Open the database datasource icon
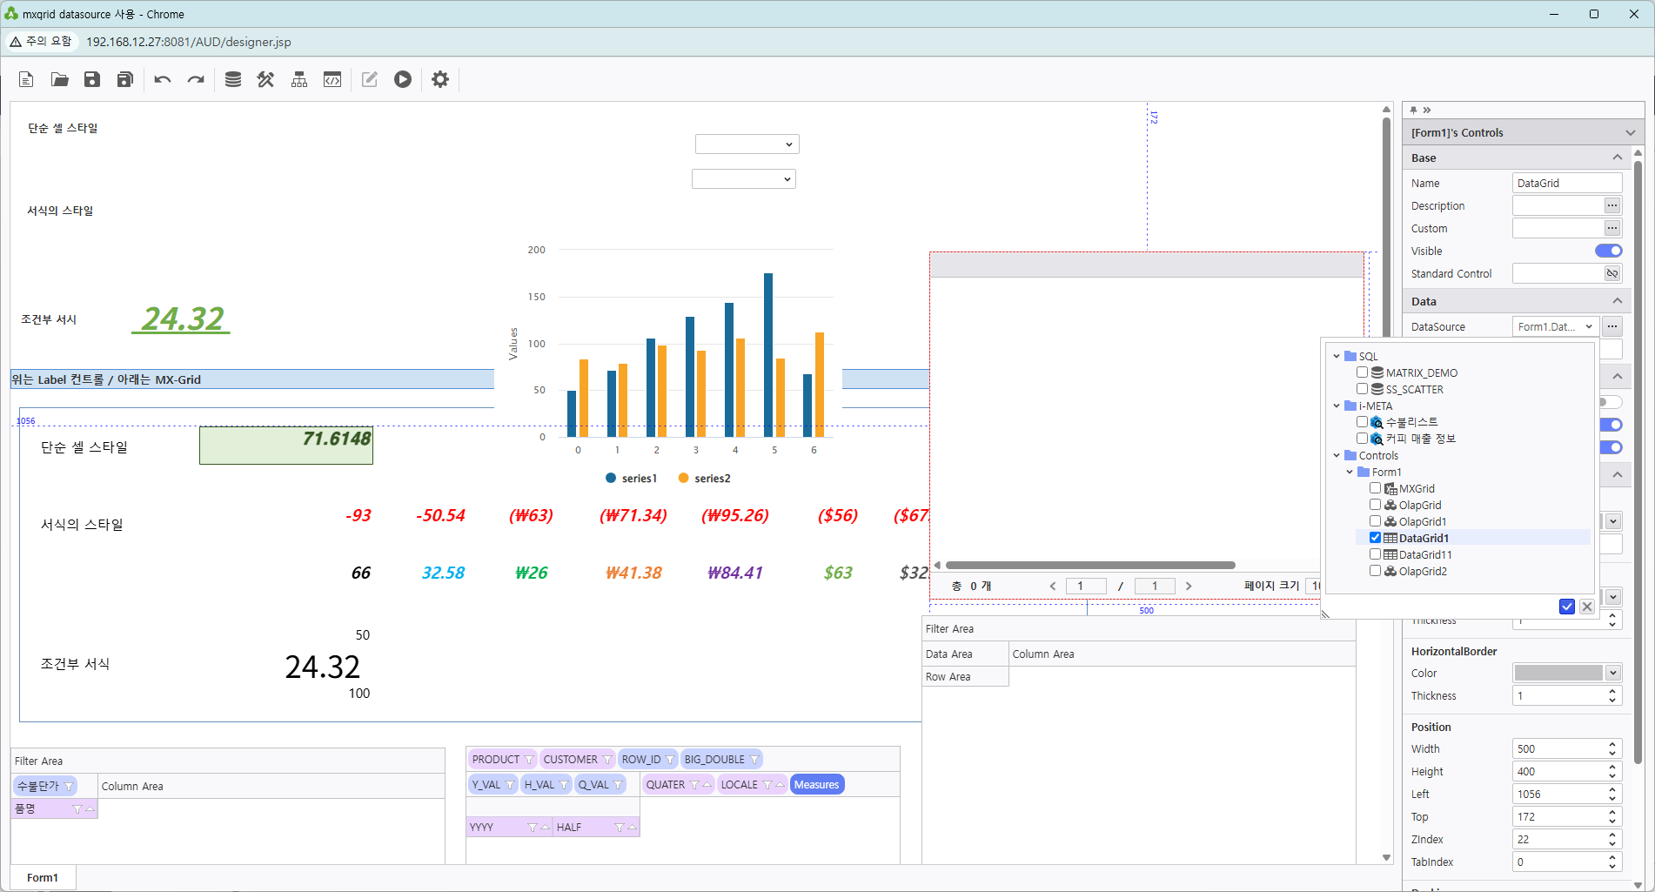 pyautogui.click(x=232, y=79)
